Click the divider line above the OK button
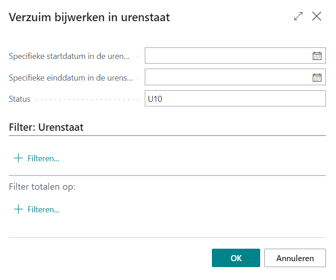Screen dimensions: 336x280 tap(167, 238)
